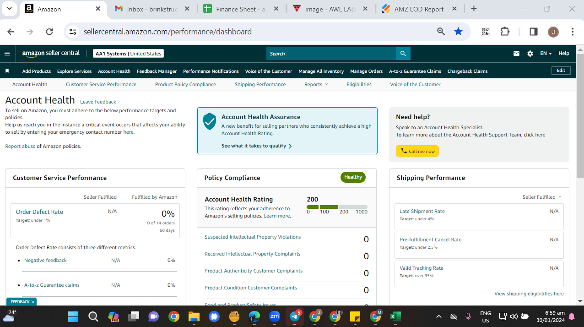Open the Seller Central settings gear
This screenshot has height=327, width=584.
(530, 54)
